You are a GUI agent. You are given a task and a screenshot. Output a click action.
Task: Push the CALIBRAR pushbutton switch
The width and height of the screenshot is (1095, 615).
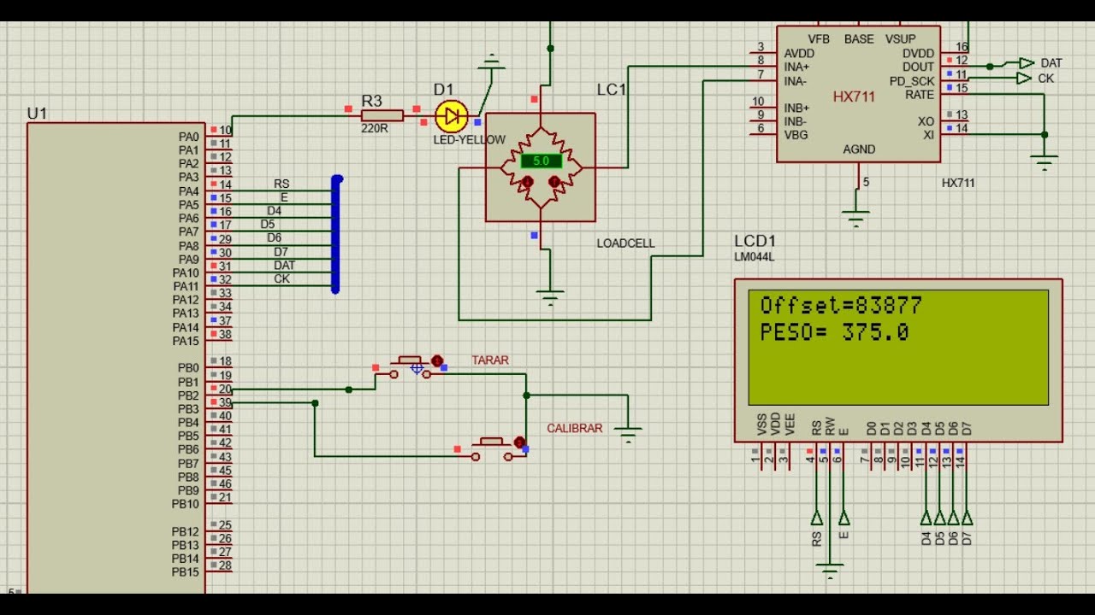click(494, 448)
